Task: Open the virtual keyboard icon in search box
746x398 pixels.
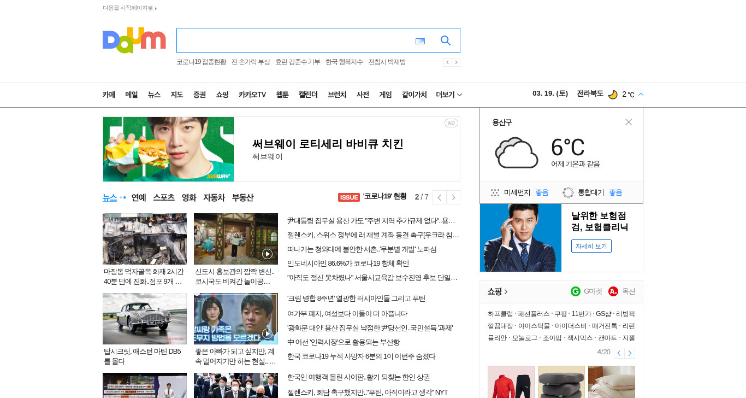Action: tap(420, 41)
